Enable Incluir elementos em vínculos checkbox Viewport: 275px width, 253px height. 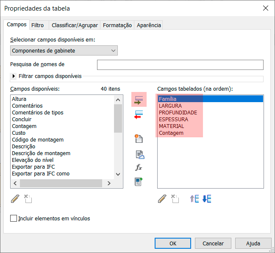14,219
